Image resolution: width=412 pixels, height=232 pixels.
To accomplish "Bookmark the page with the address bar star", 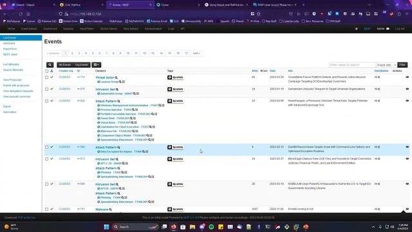I will point(259,14).
